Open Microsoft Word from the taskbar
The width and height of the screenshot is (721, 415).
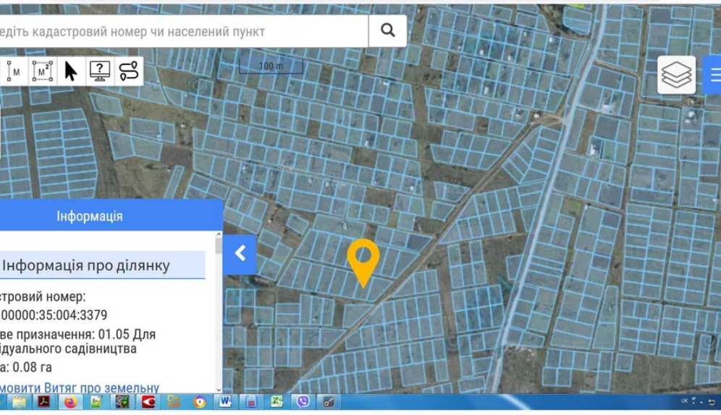tap(225, 402)
